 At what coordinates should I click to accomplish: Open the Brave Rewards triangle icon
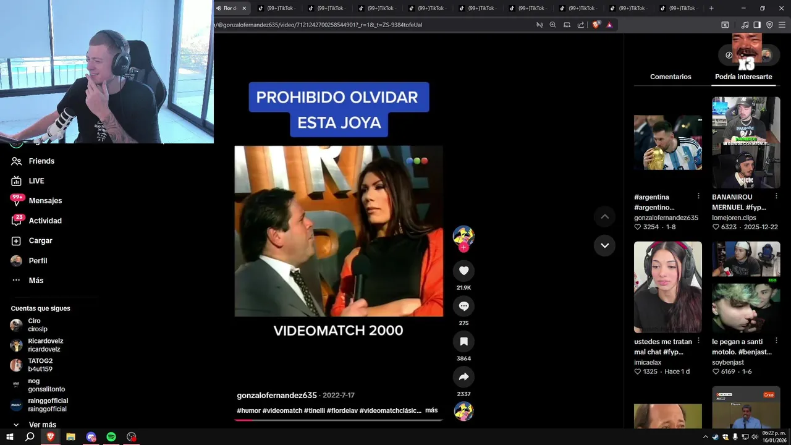point(609,25)
